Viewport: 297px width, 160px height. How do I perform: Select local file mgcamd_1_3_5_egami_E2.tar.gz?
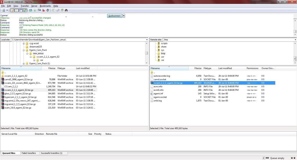(20, 104)
